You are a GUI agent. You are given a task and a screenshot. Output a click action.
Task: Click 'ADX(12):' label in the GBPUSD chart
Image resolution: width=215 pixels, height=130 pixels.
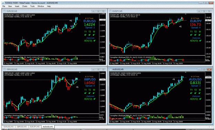pyautogui.click(x=88, y=99)
